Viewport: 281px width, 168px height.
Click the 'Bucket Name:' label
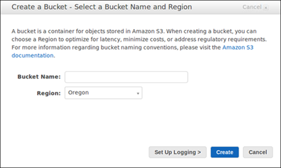pos(39,77)
